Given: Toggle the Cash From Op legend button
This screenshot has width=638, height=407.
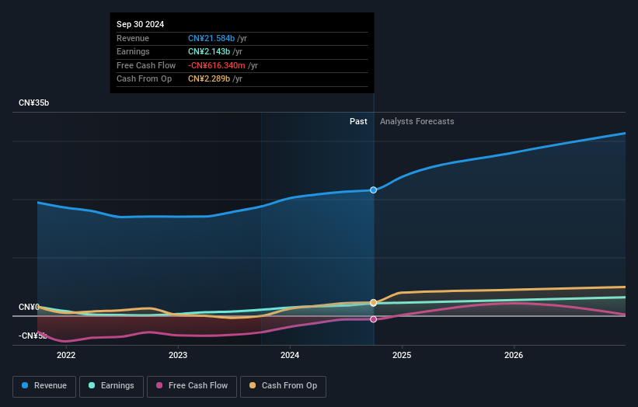Looking at the screenshot, I should tap(283, 386).
